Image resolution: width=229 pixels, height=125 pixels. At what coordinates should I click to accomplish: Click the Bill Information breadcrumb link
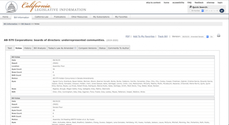(11, 24)
